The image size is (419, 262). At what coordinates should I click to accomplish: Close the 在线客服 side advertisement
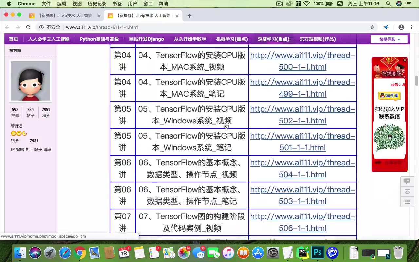pyautogui.click(x=405, y=60)
